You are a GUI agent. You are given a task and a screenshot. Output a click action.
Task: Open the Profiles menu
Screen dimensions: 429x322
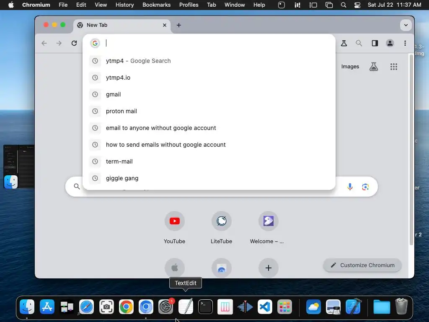189,5
